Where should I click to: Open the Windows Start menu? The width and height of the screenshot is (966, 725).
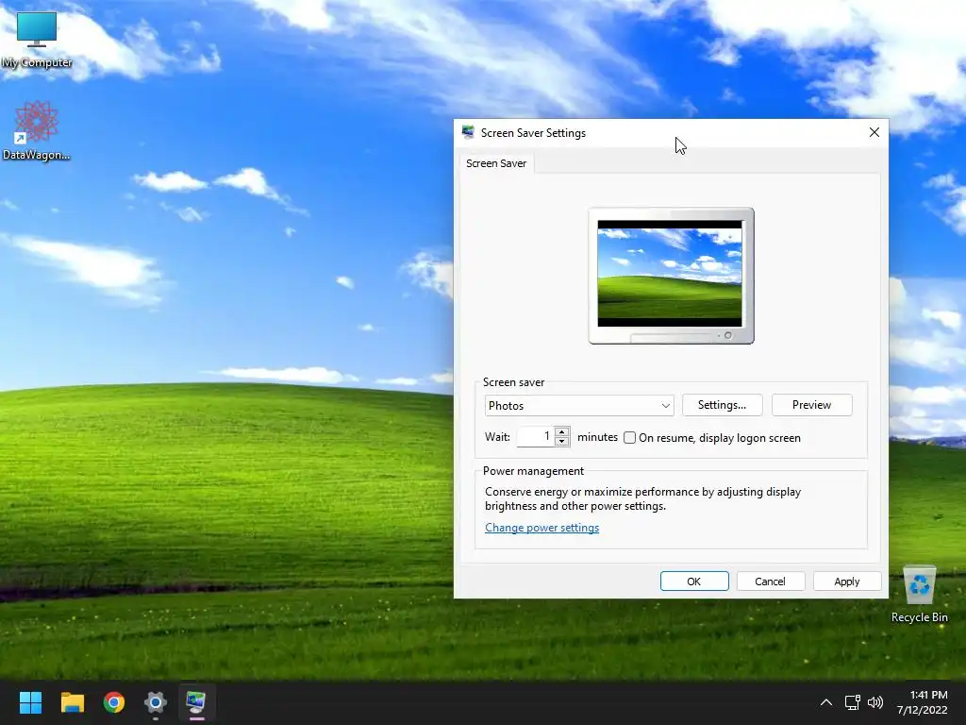click(x=30, y=702)
